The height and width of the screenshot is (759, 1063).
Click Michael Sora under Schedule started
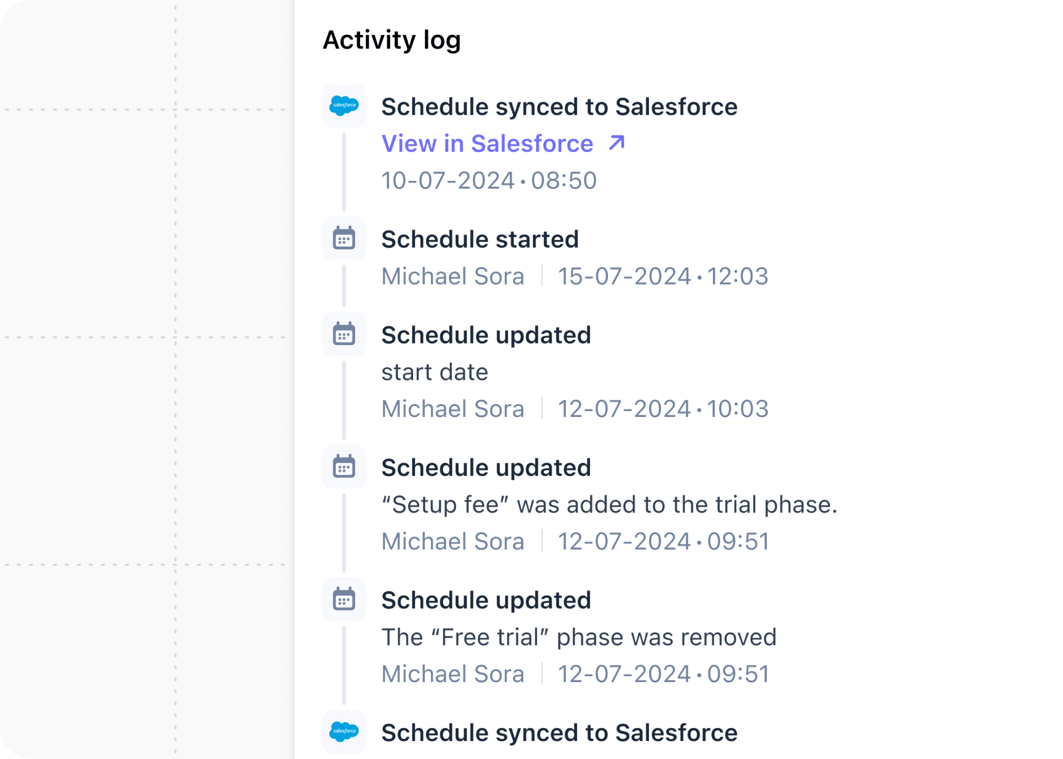tap(453, 276)
